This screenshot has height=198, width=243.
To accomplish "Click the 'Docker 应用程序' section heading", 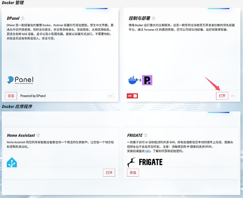I will pos(17,107).
